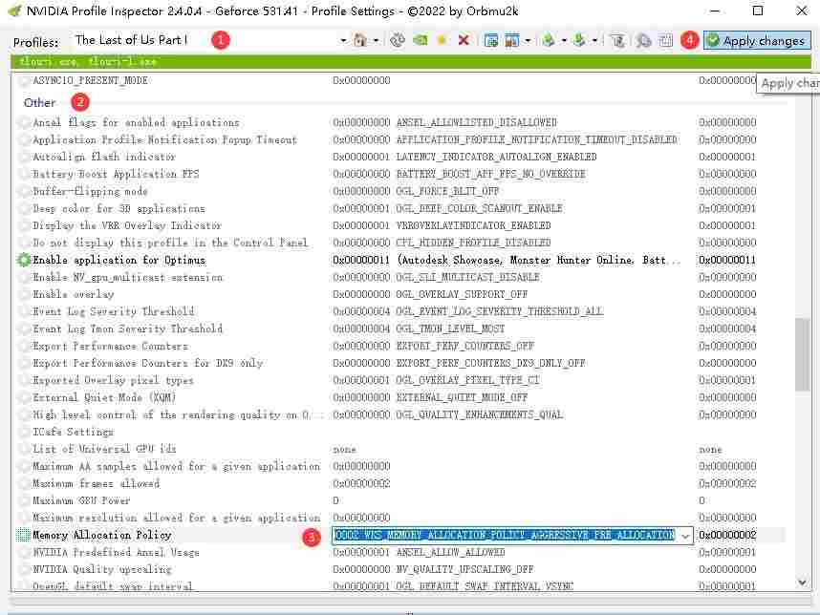Image resolution: width=820 pixels, height=615 pixels.
Task: Click the filter settings toolbar icon
Action: point(617,40)
